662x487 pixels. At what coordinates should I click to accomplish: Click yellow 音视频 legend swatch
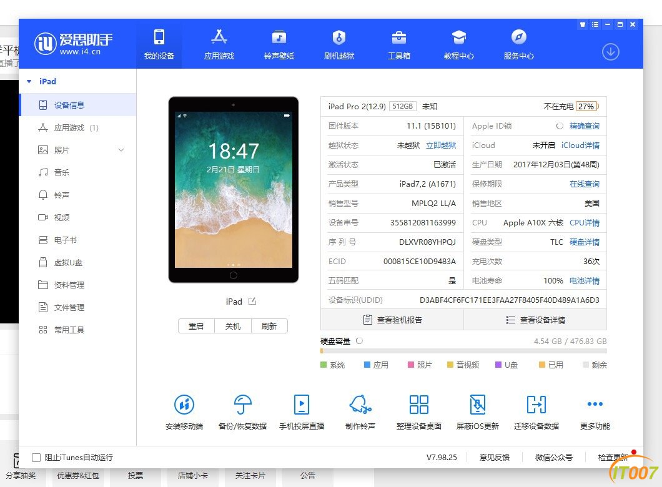[x=450, y=365]
